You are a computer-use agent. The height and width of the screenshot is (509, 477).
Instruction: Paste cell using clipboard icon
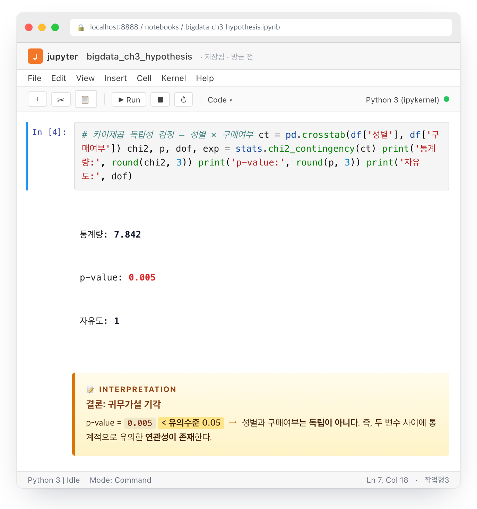(x=86, y=99)
